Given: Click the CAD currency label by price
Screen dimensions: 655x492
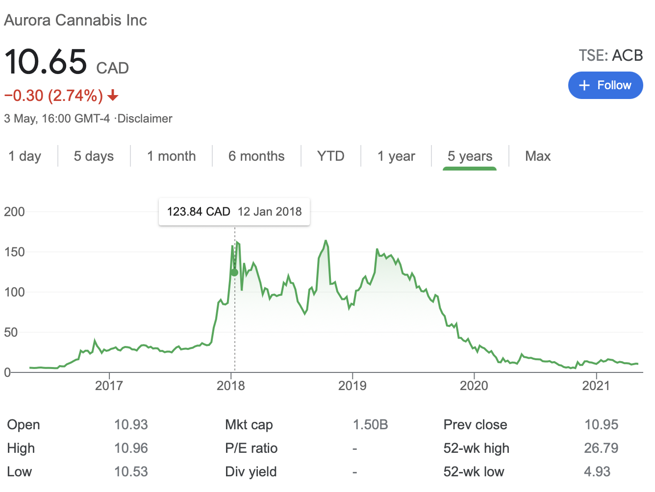Looking at the screenshot, I should point(113,68).
